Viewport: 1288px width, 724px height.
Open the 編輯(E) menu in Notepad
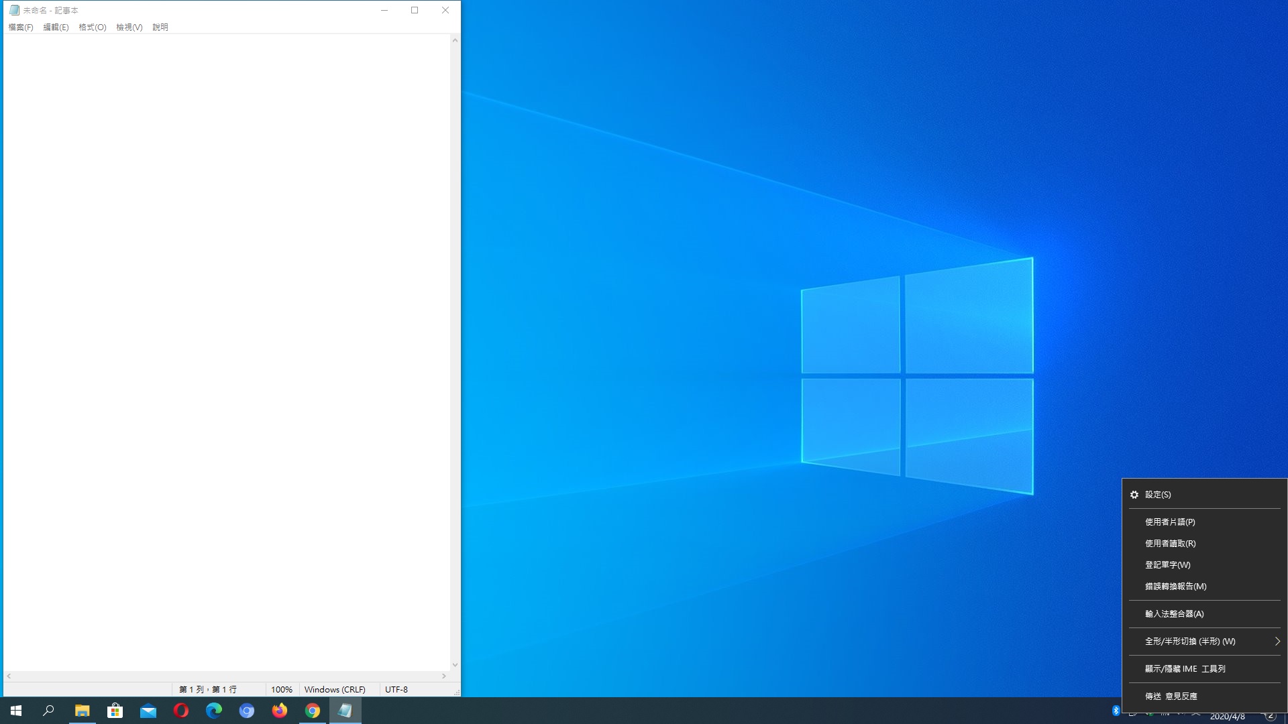click(56, 27)
